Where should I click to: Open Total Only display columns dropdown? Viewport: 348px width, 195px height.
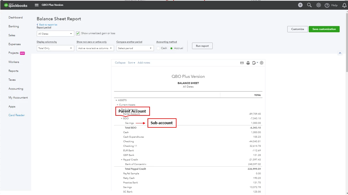tap(55, 48)
